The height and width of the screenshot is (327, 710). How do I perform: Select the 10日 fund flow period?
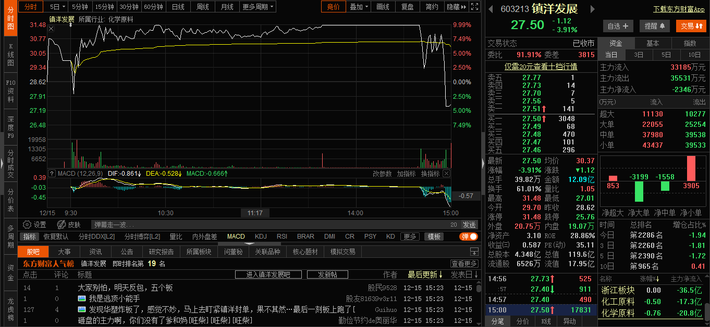(x=694, y=55)
